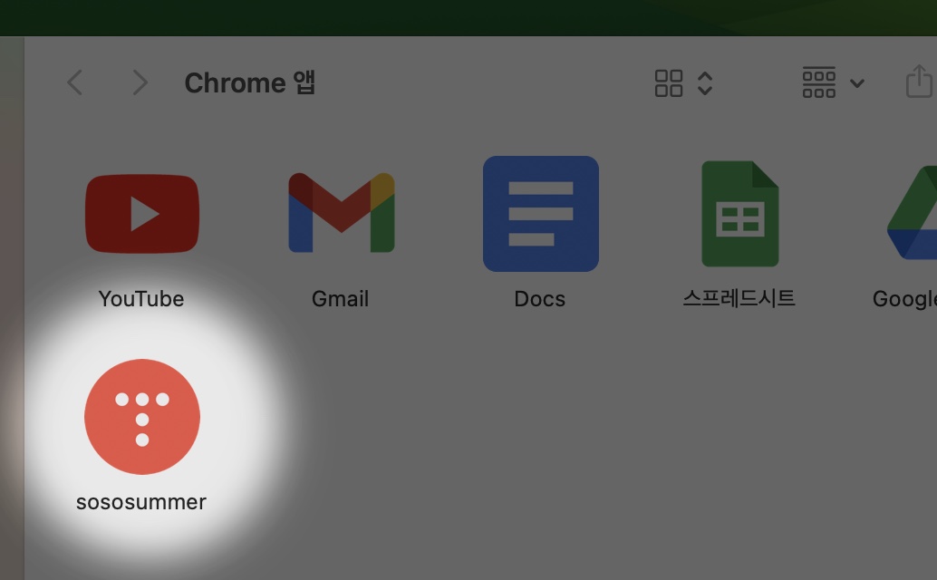Click the sososummer file name label

pos(141,502)
